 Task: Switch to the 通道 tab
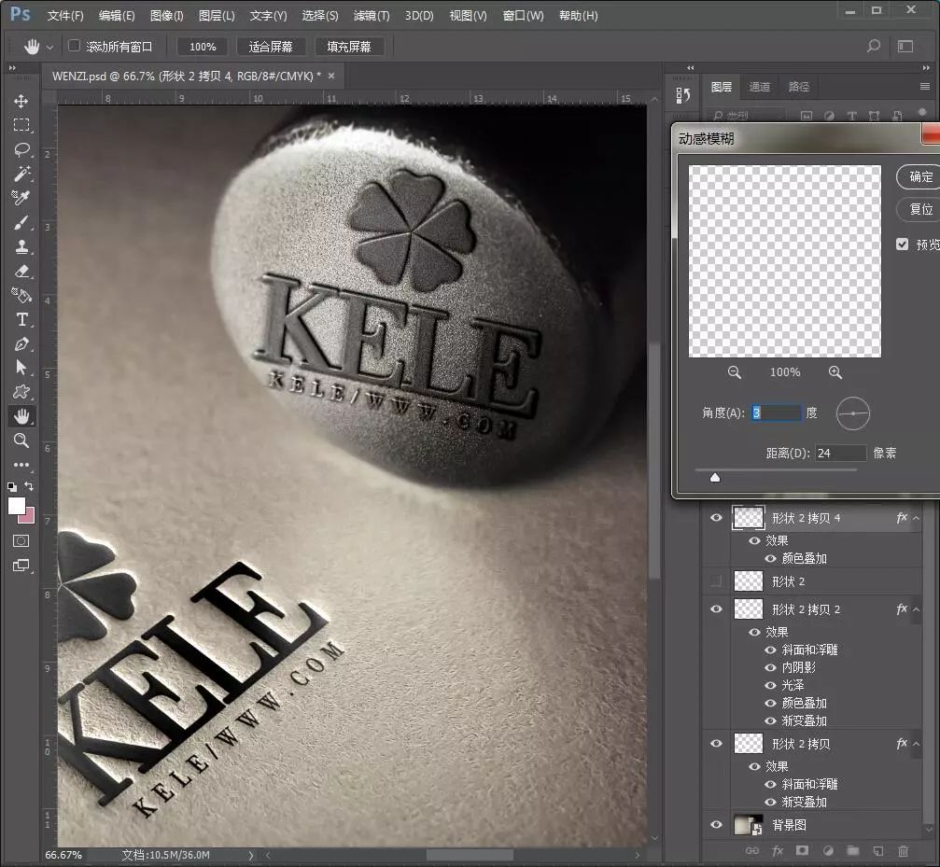pyautogui.click(x=760, y=87)
